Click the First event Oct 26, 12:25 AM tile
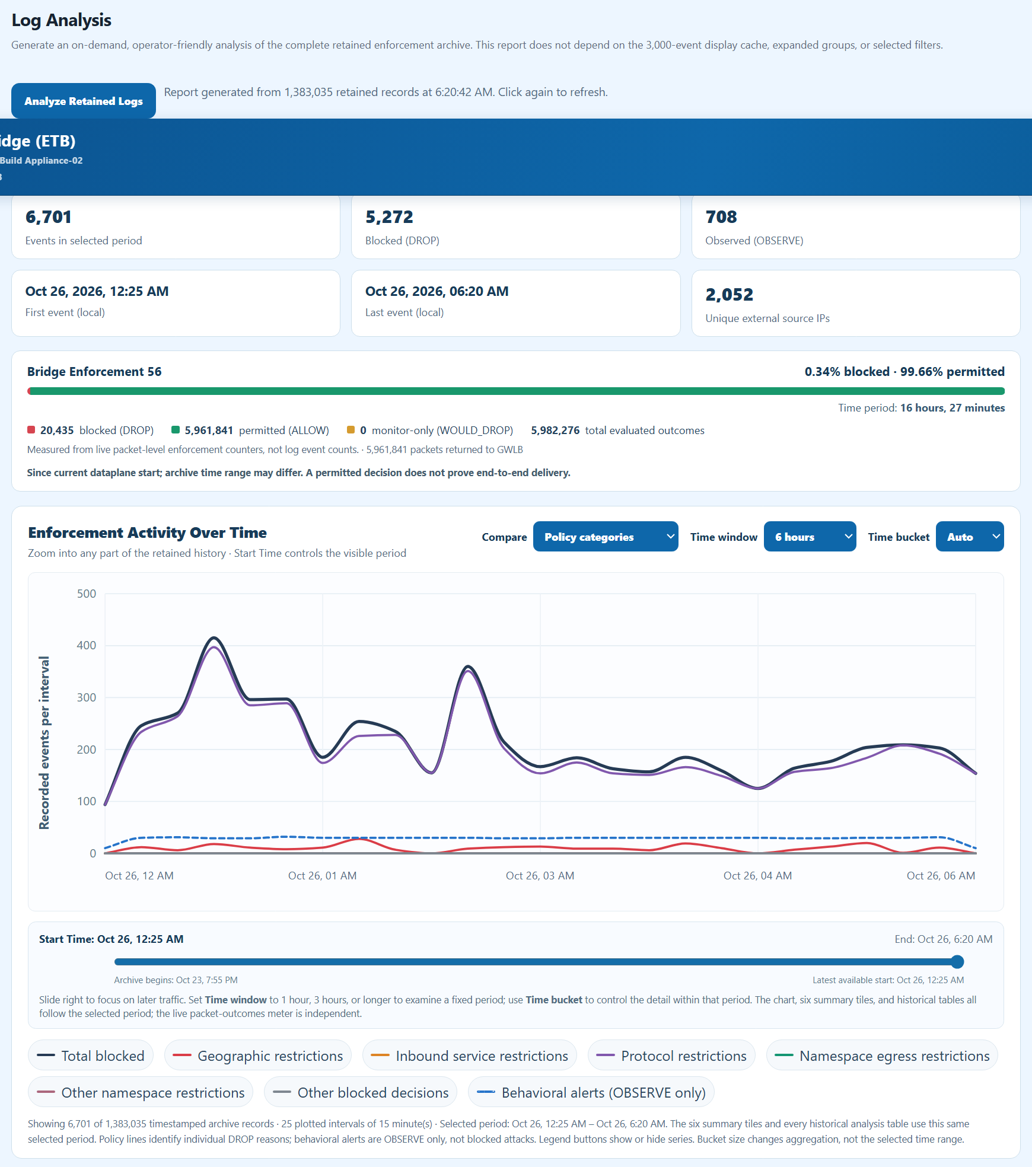This screenshot has width=1032, height=1167. pyautogui.click(x=176, y=304)
